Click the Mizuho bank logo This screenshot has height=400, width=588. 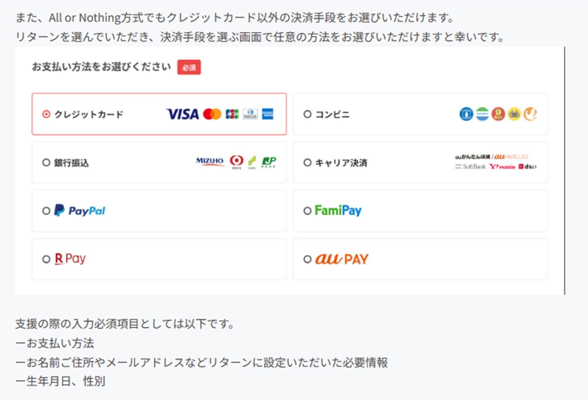pos(210,161)
